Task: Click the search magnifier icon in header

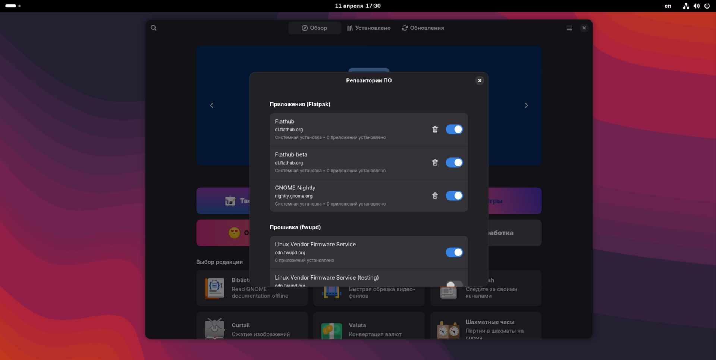Action: click(153, 28)
